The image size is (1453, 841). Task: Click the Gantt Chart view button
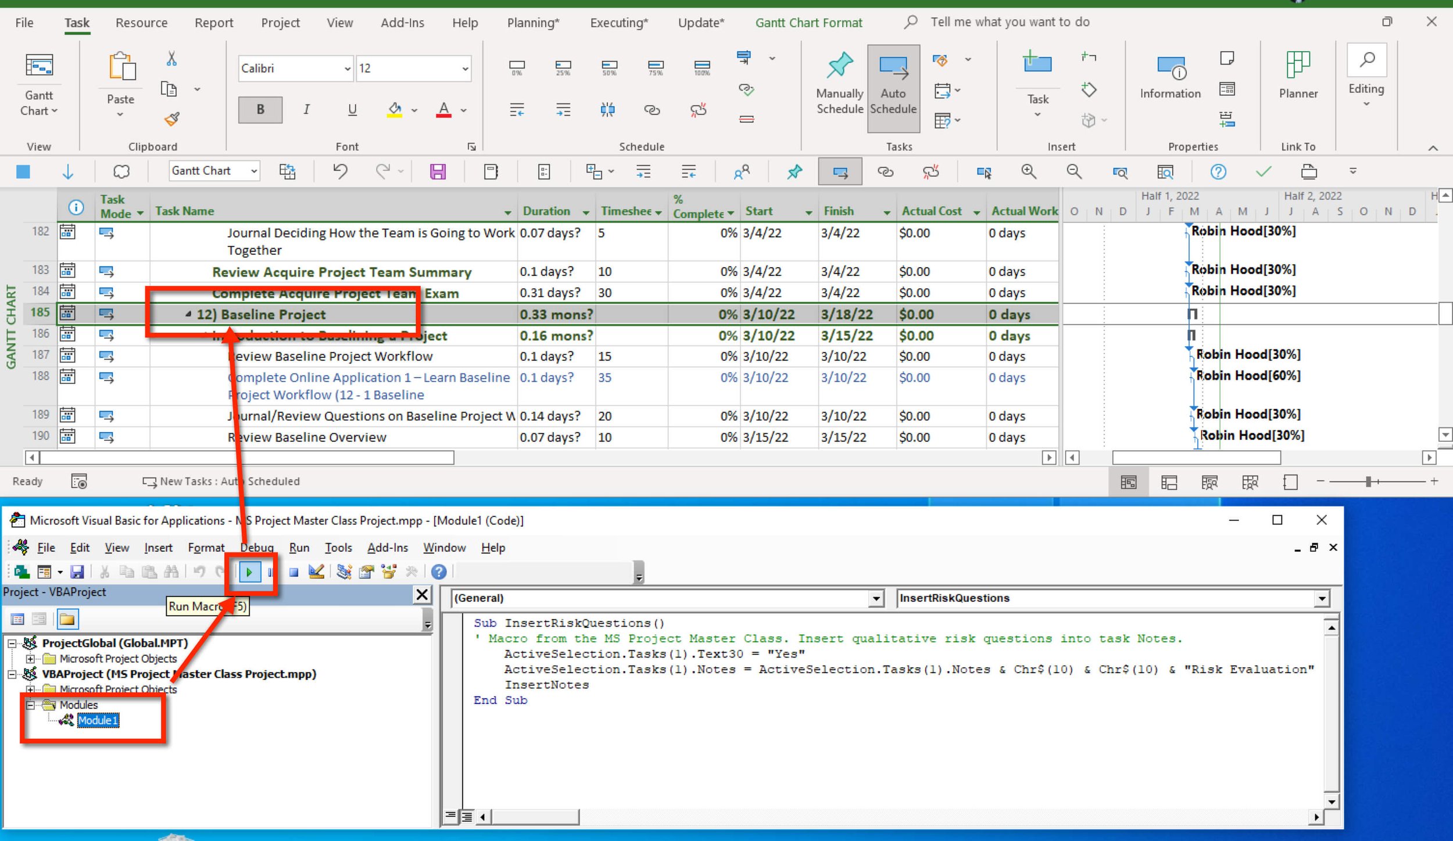pos(39,85)
